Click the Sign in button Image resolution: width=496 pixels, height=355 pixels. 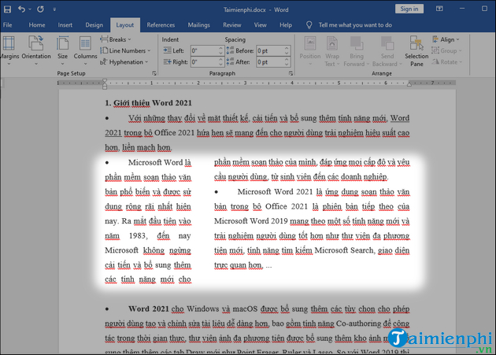click(x=409, y=9)
